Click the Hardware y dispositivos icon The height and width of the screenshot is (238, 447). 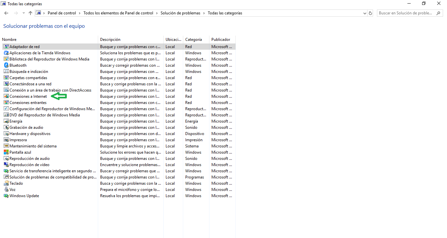pos(6,134)
